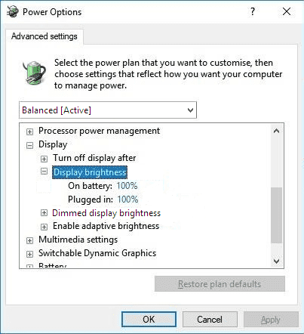This screenshot has height=334, width=304.
Task: Click the question mark help button
Action: pyautogui.click(x=253, y=11)
